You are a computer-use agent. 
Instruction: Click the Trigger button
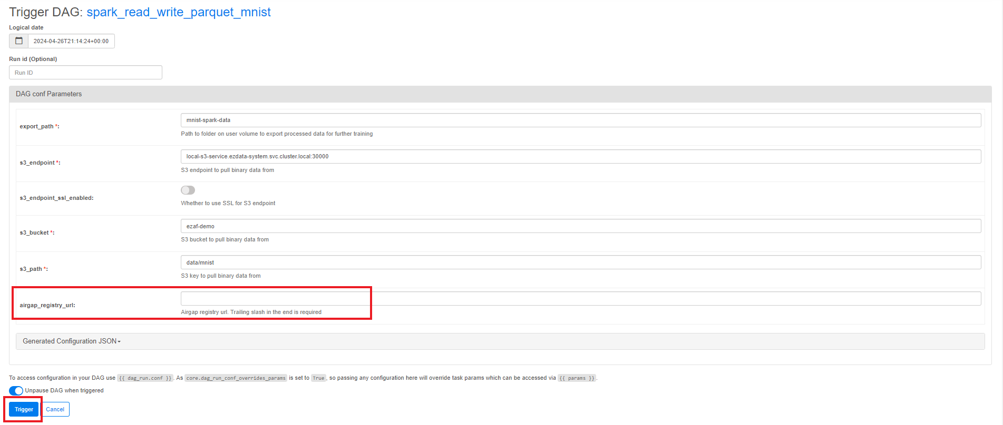coord(24,409)
